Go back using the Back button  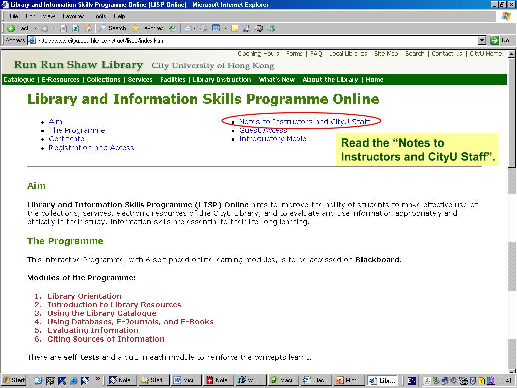coord(19,28)
